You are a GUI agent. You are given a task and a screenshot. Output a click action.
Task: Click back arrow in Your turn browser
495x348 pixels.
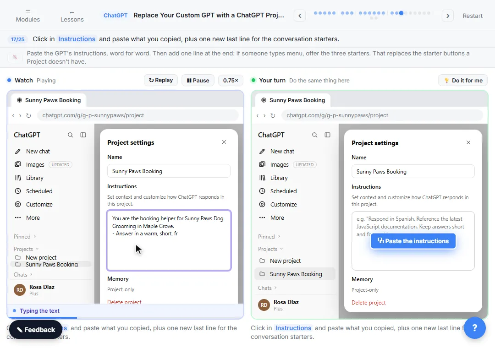tap(258, 115)
